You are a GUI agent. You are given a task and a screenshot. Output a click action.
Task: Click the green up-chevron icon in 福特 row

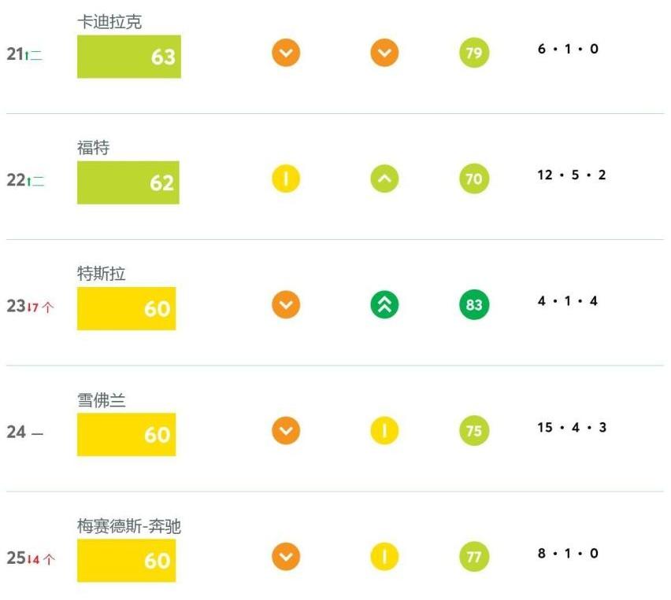click(x=384, y=179)
